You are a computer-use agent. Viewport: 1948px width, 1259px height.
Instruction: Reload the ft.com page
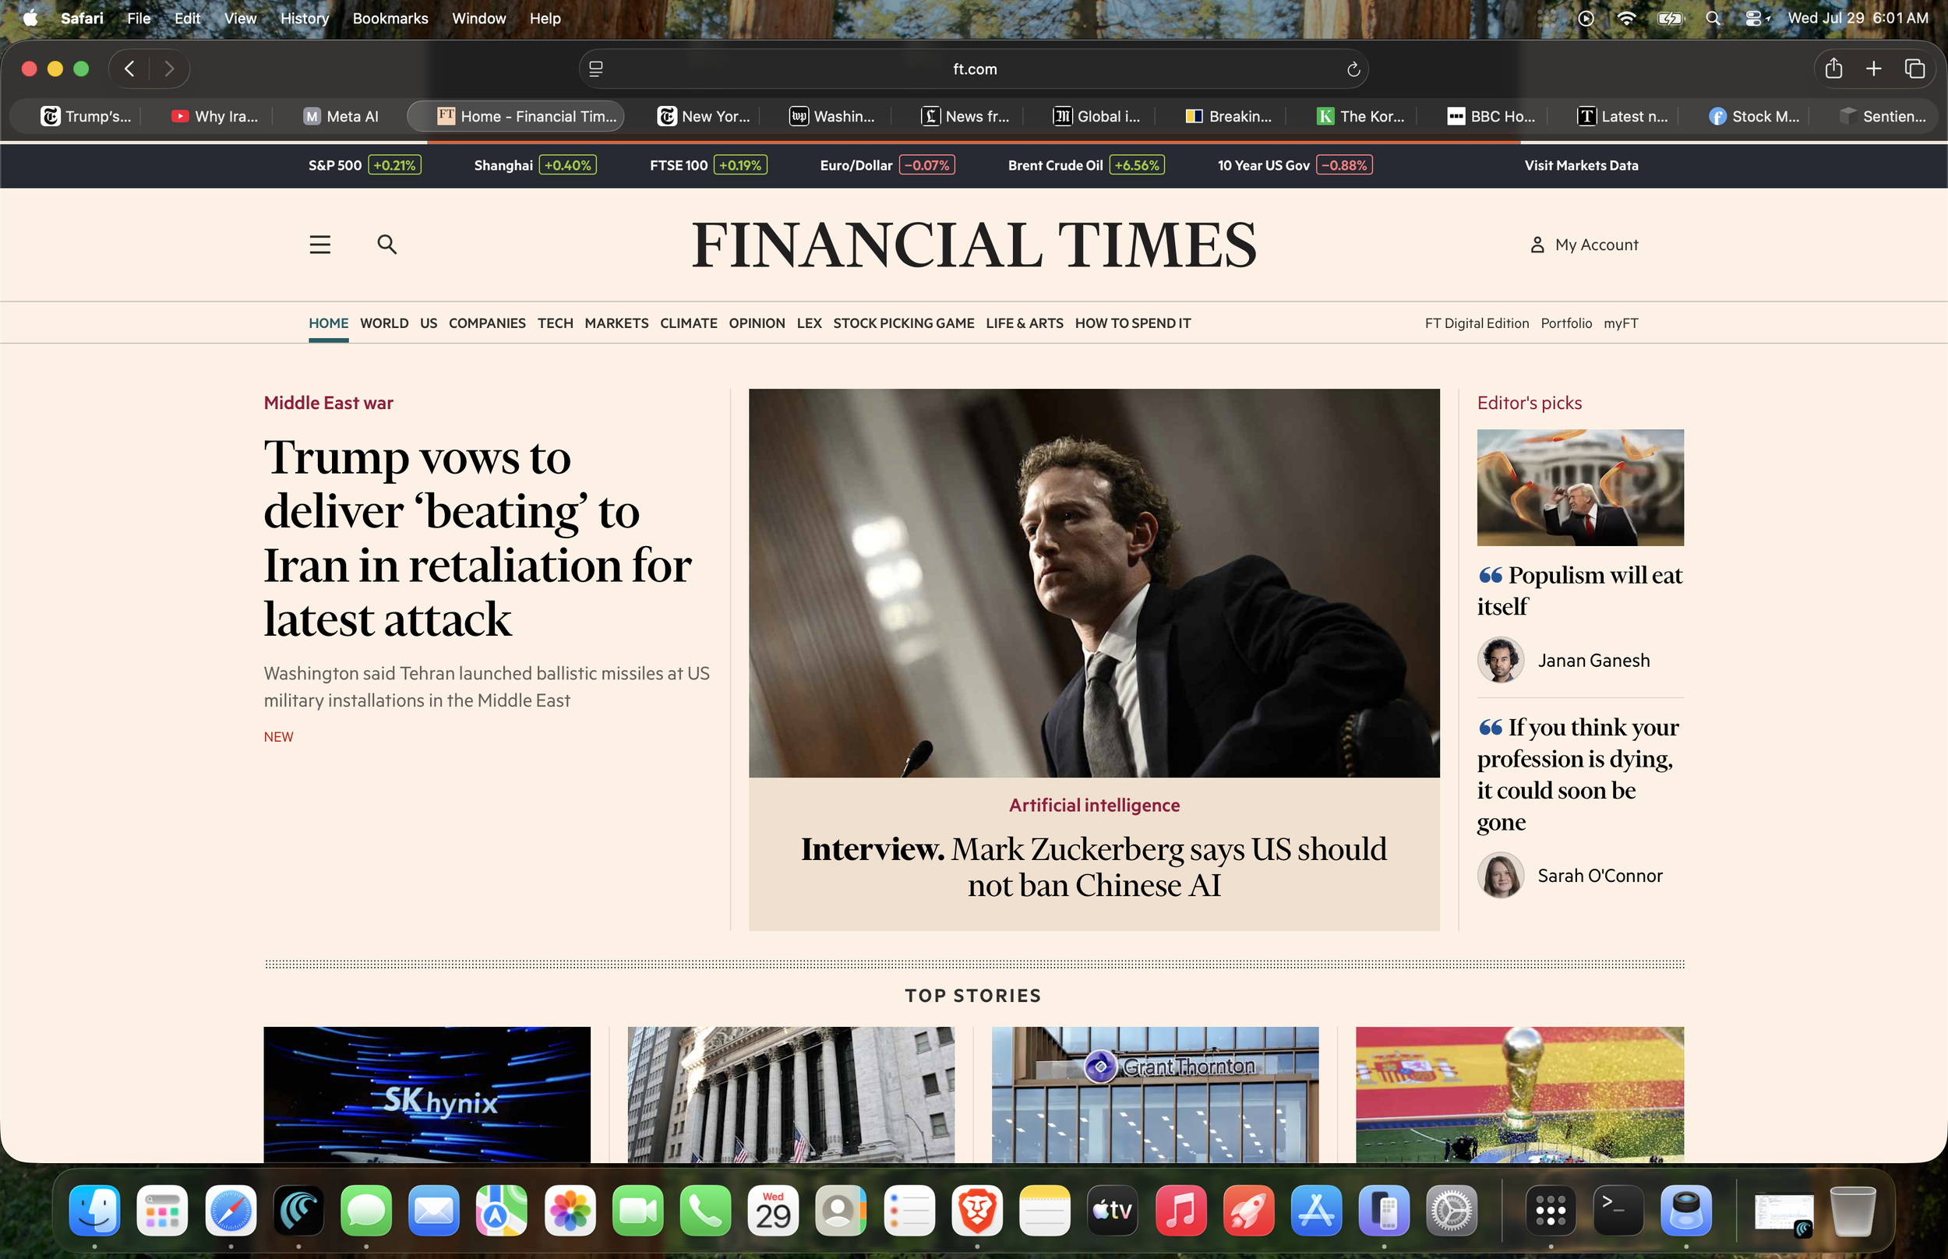[1353, 69]
